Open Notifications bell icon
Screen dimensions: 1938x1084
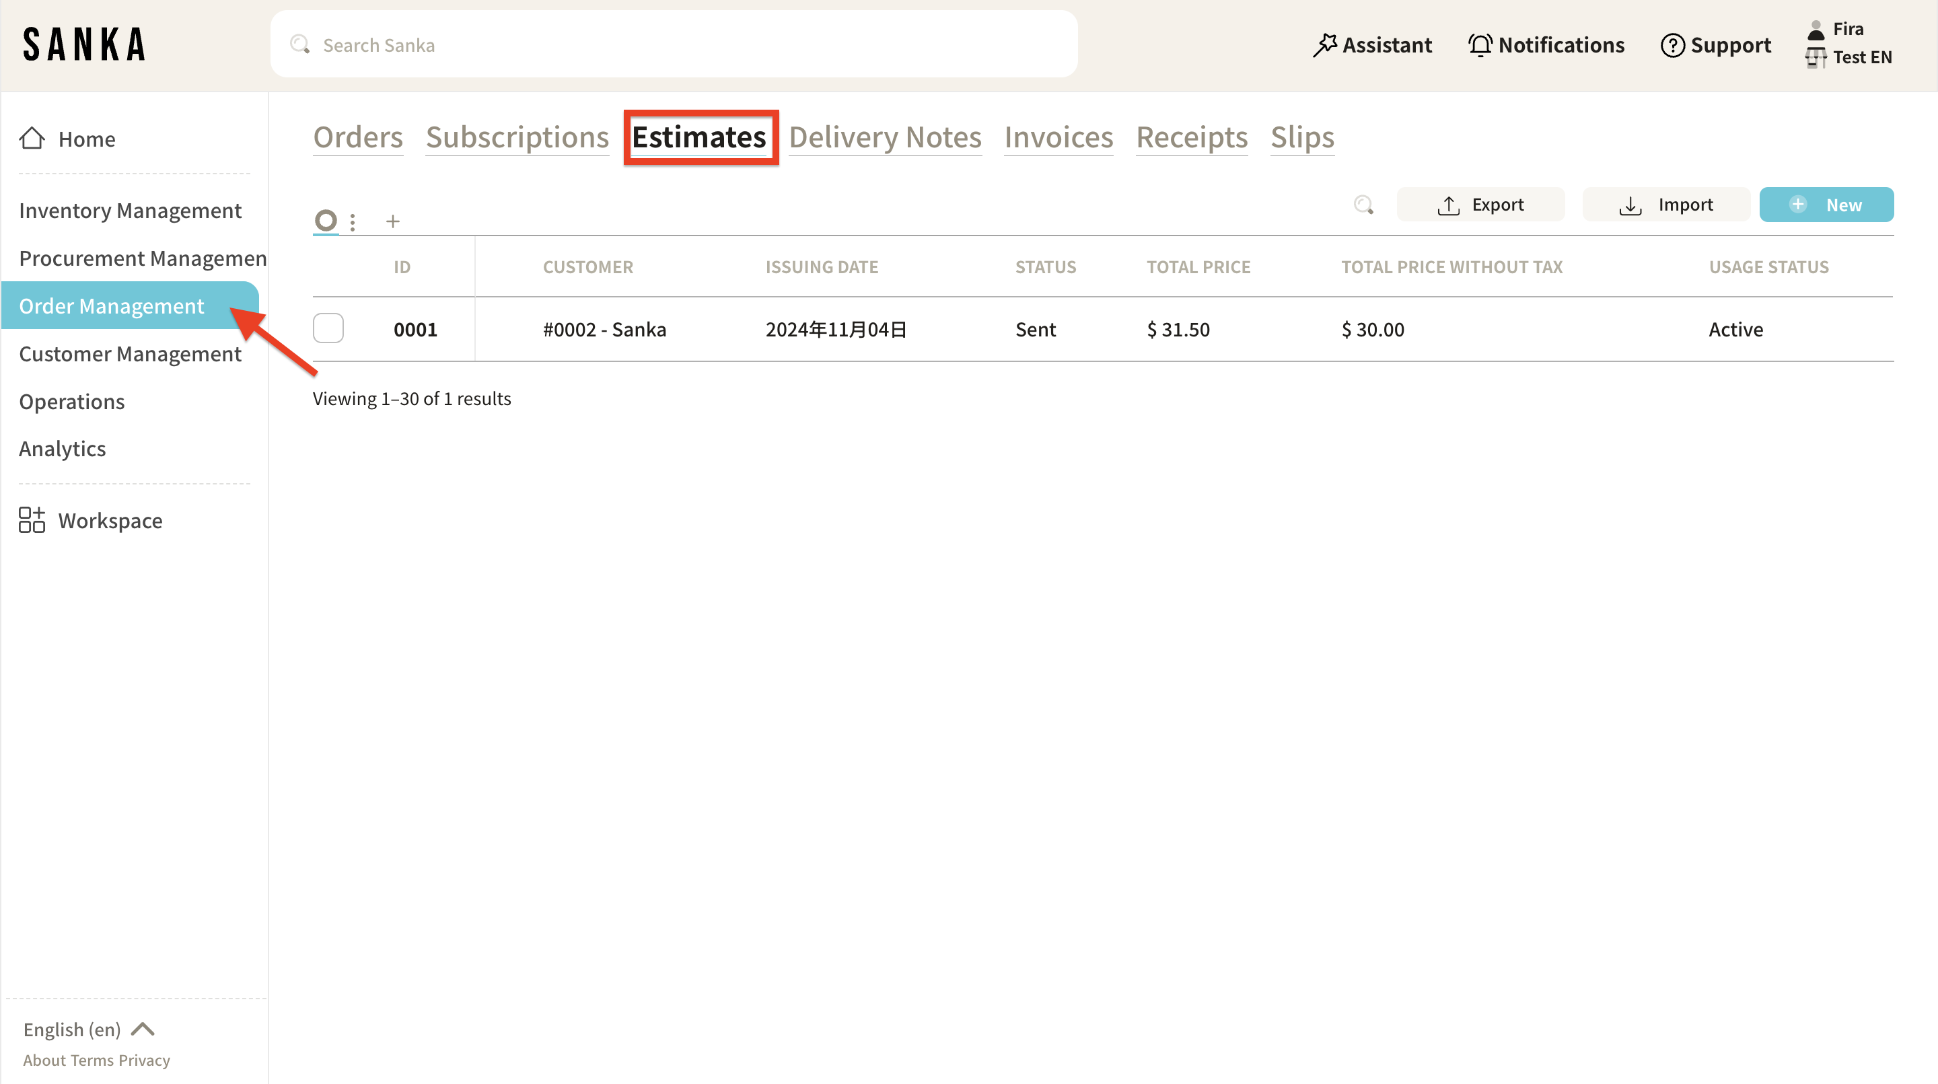click(1480, 45)
